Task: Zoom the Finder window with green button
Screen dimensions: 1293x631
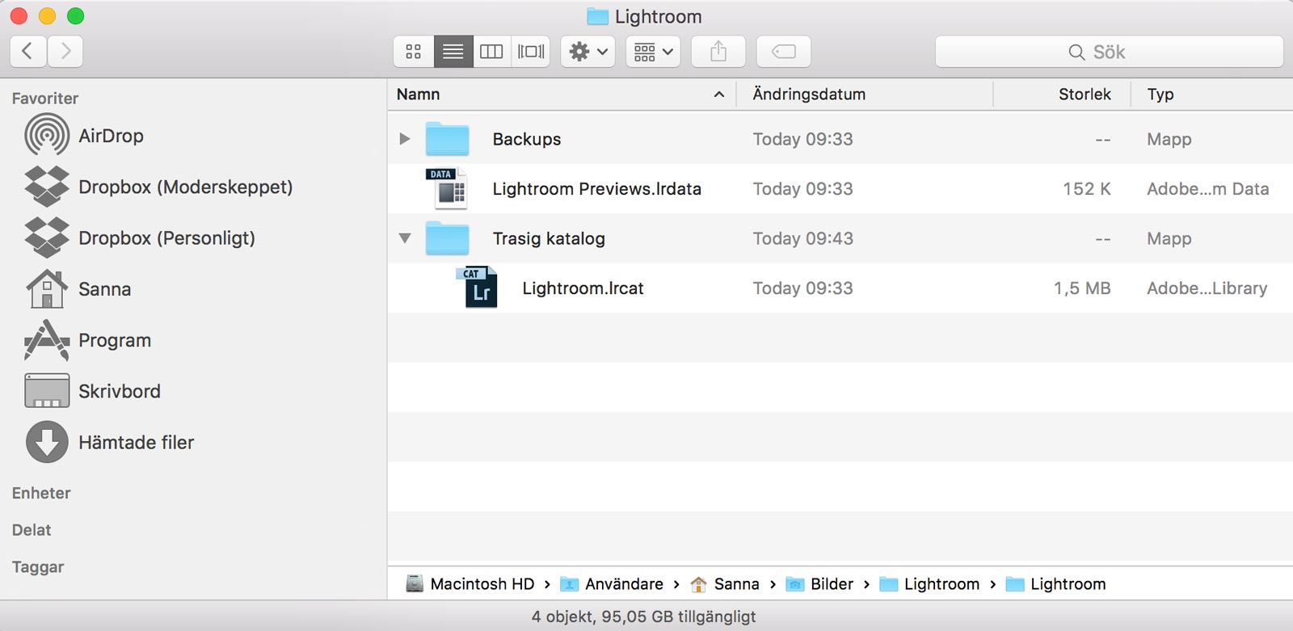Action: click(x=75, y=16)
